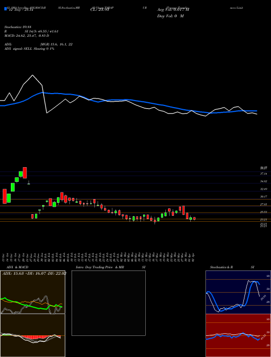Viewport: 271px width, 357px height.
Task: Click the 30.17 price axis label
Action: tap(263, 196)
